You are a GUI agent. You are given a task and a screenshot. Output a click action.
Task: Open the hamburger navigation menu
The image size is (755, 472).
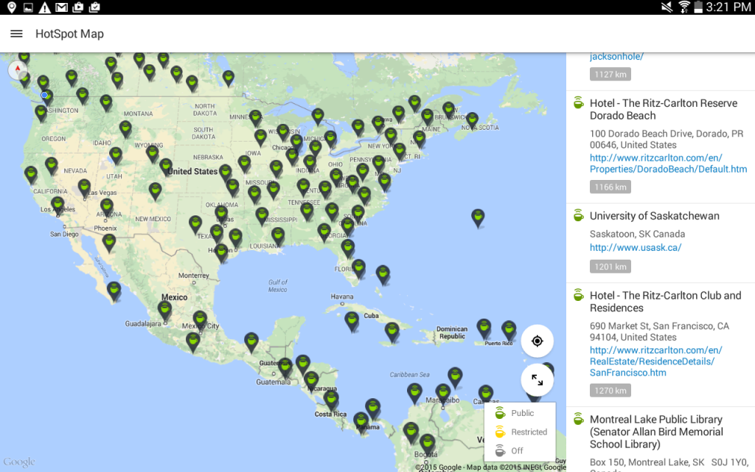[16, 34]
